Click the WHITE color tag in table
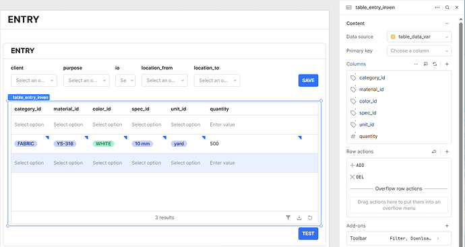The height and width of the screenshot is (247, 465). pyautogui.click(x=103, y=143)
